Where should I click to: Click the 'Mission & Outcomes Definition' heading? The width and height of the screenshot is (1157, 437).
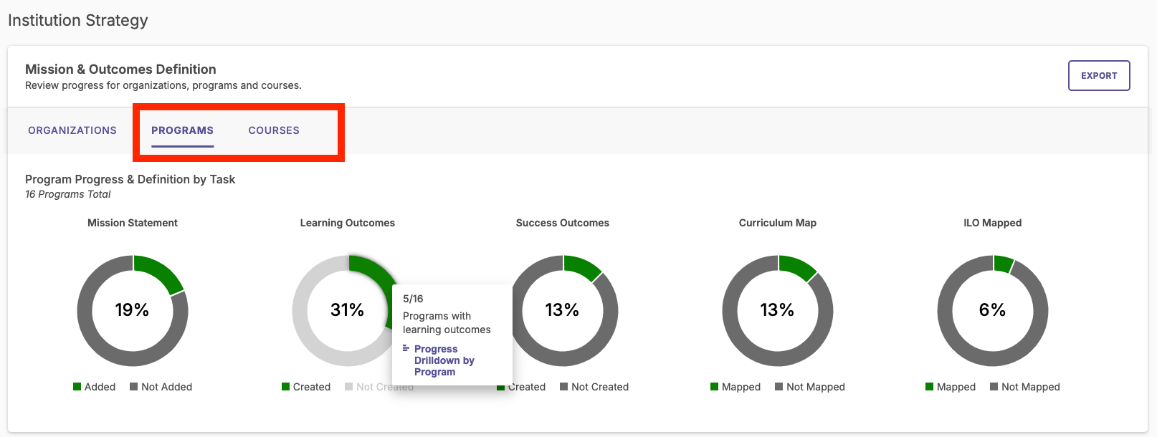tap(120, 69)
